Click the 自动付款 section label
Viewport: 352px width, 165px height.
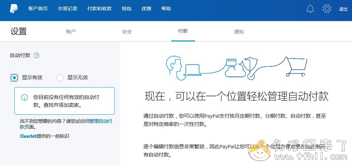click(x=20, y=55)
